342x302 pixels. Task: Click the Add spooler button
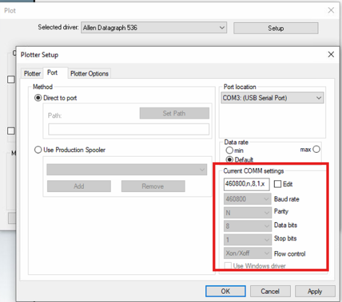click(79, 186)
